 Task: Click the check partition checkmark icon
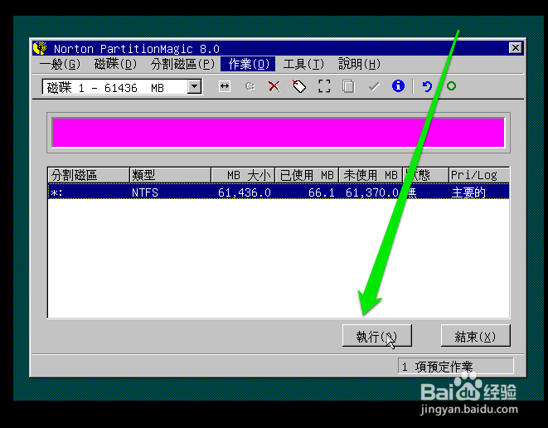pos(374,86)
